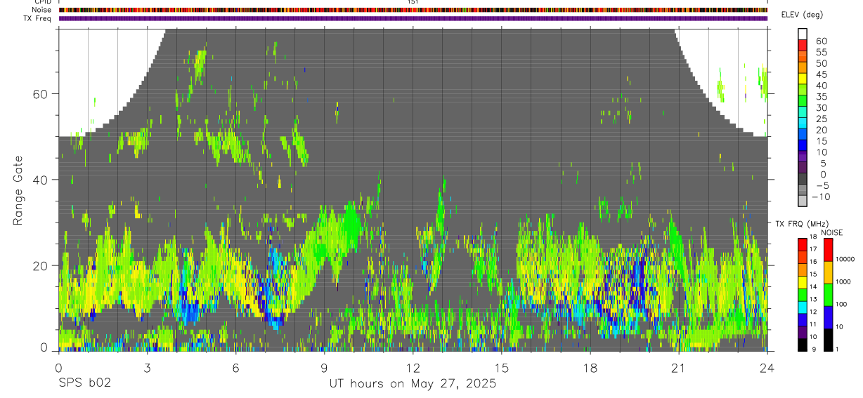863x398 pixels.
Task: Pick the yellow swatch in the ELEV colorbar
Action: pos(803,78)
